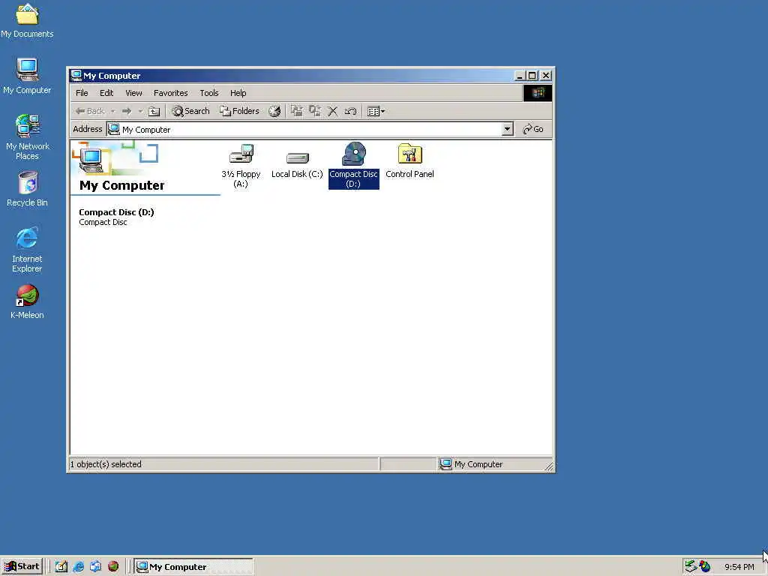Select My Network Places desktop icon

(28, 137)
